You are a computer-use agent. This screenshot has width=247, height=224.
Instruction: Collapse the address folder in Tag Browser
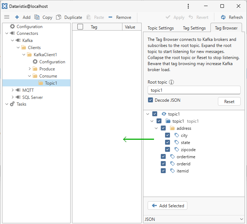coord(156,128)
